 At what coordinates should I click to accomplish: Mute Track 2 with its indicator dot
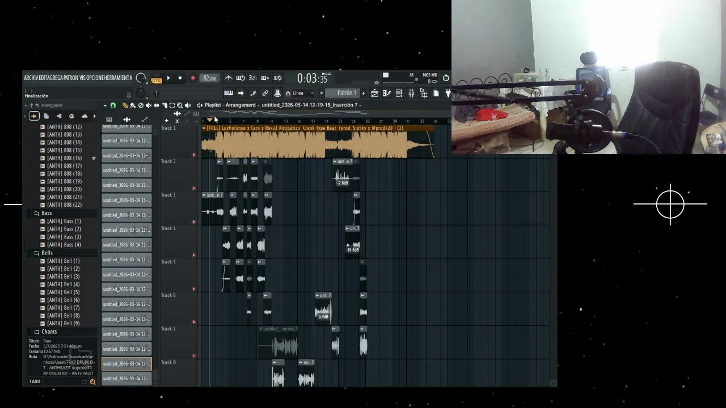click(x=194, y=188)
